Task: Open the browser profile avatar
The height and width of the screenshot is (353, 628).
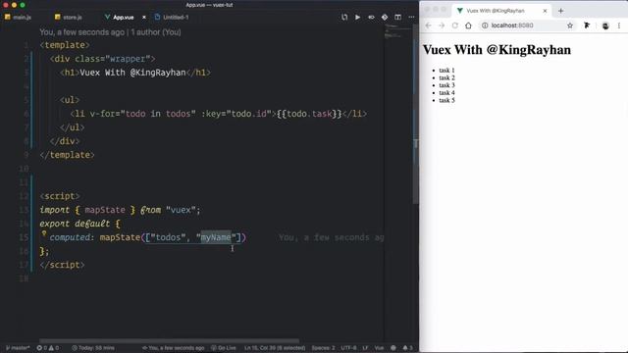Action: [x=605, y=26]
